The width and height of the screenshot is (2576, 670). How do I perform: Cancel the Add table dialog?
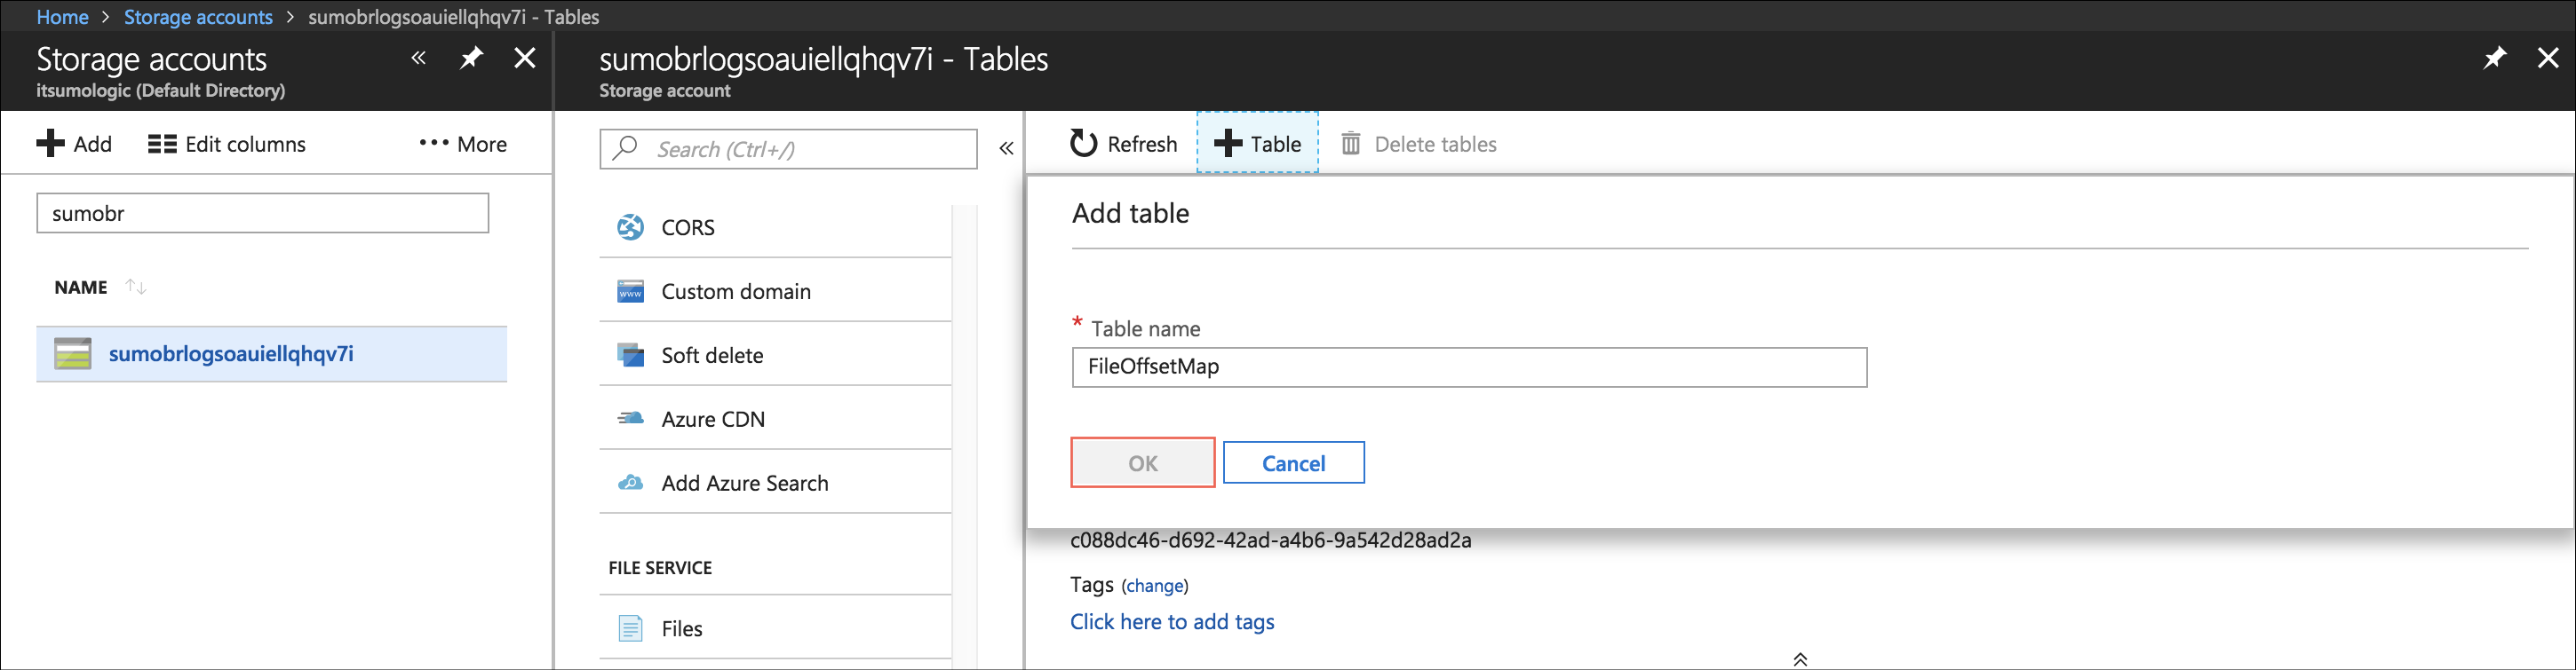1293,463
